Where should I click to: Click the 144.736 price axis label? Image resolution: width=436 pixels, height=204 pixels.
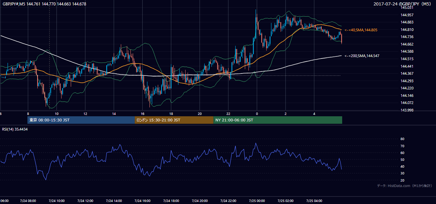tap(407, 37)
